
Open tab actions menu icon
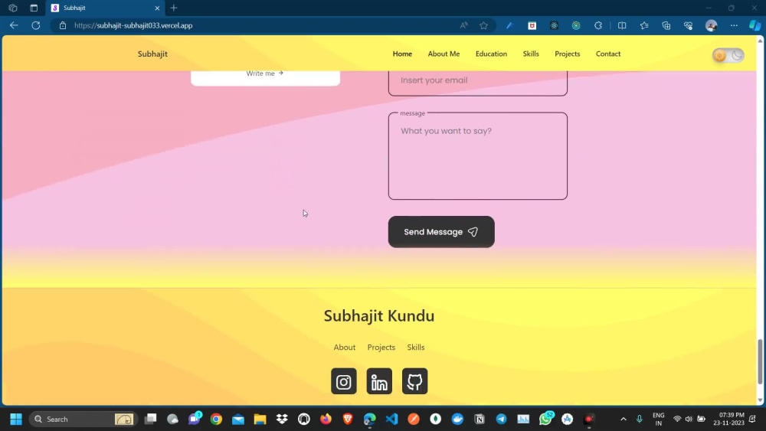click(x=34, y=8)
